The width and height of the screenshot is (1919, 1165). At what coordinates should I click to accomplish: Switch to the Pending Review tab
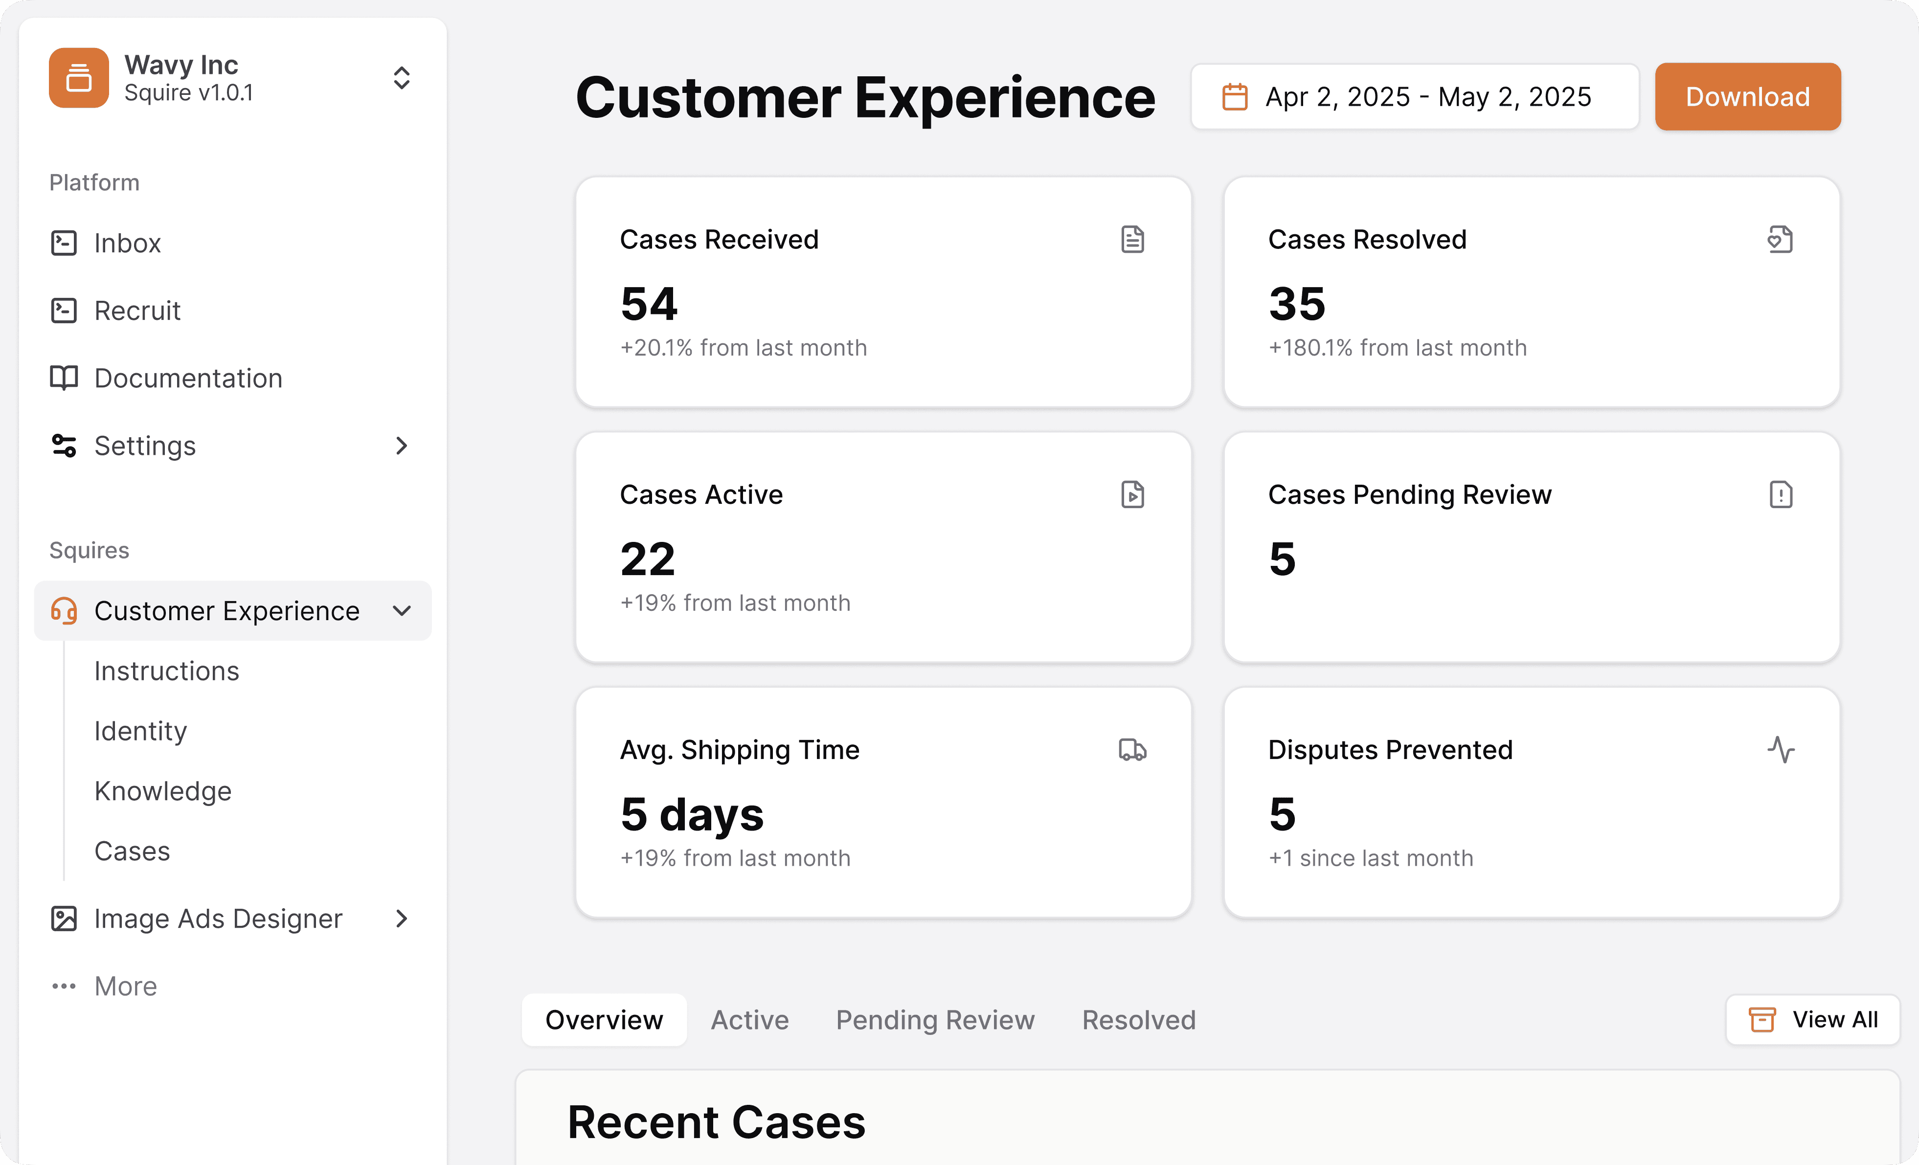[935, 1019]
